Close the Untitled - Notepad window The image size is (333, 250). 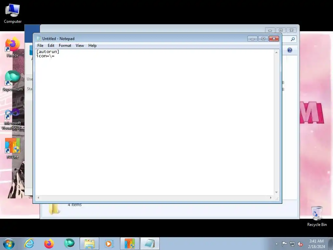pos(274,39)
